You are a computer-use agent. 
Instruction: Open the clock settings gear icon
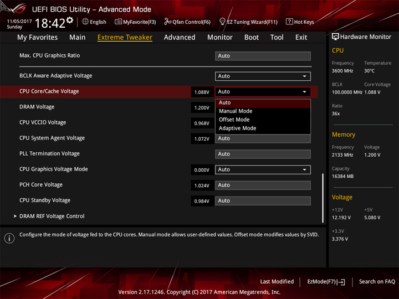70,20
